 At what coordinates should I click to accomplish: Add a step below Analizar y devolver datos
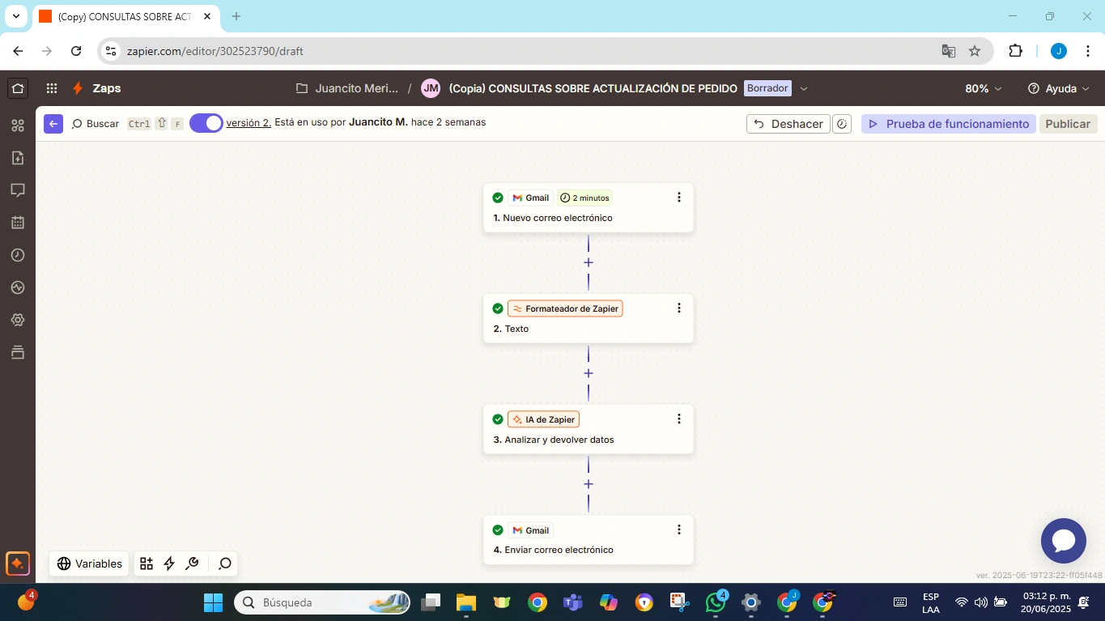[x=589, y=484]
